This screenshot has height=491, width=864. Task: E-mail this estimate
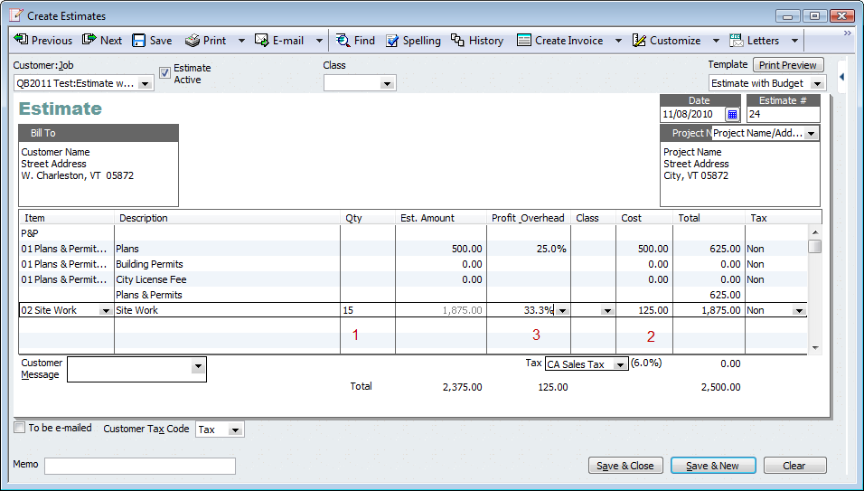click(x=278, y=41)
